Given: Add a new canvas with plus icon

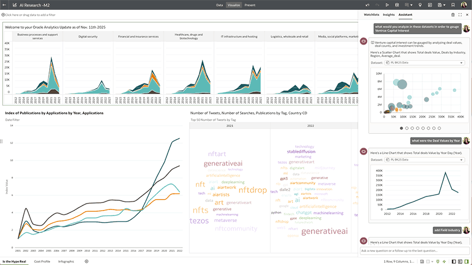Looking at the screenshot, I should pos(86,261).
